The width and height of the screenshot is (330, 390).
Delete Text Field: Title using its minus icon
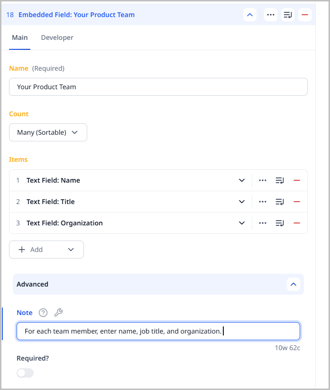[x=297, y=201]
